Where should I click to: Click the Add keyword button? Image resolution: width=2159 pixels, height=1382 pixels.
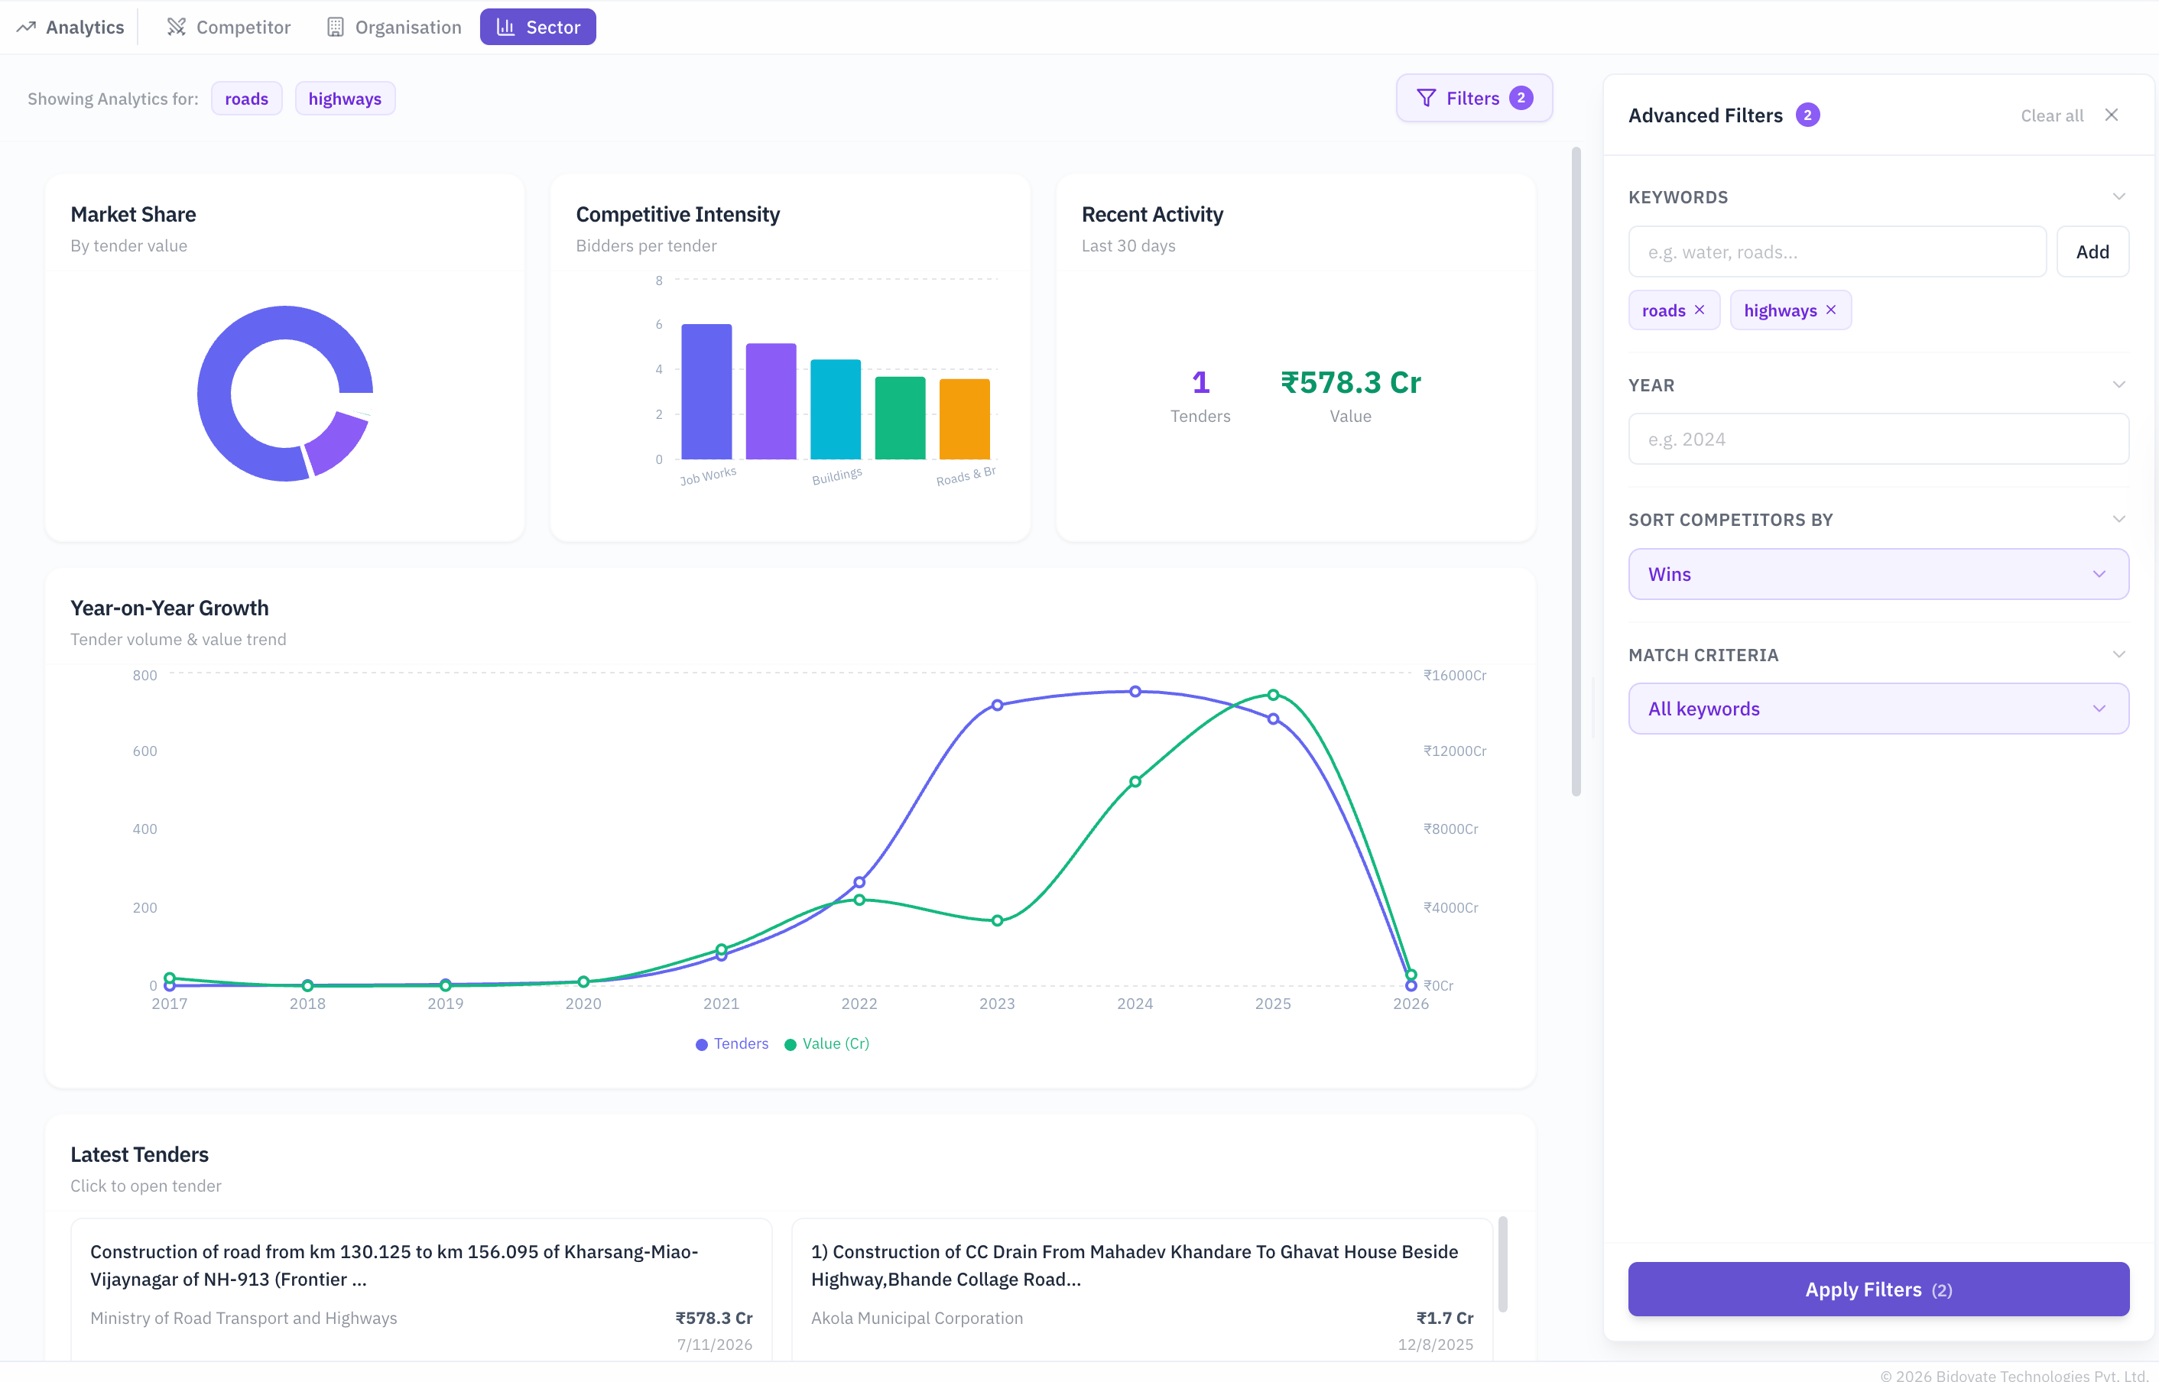(x=2092, y=251)
